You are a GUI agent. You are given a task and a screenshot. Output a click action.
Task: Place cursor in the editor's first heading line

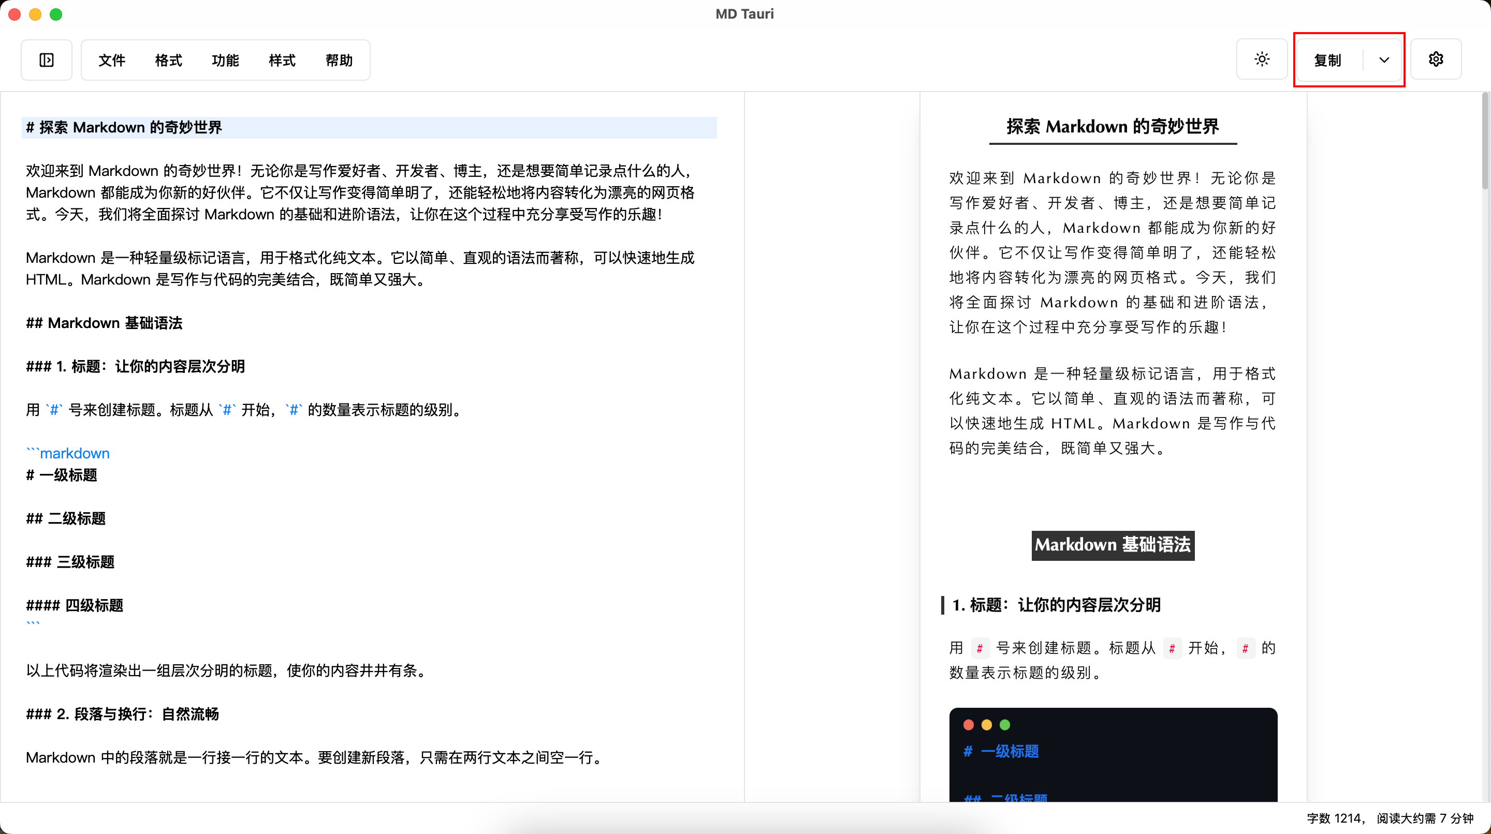(x=124, y=127)
